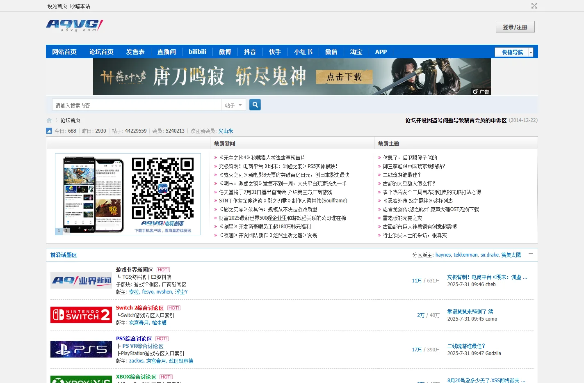The width and height of the screenshot is (584, 383).
Task: Open the PS5 forum logo
Action: [81, 349]
